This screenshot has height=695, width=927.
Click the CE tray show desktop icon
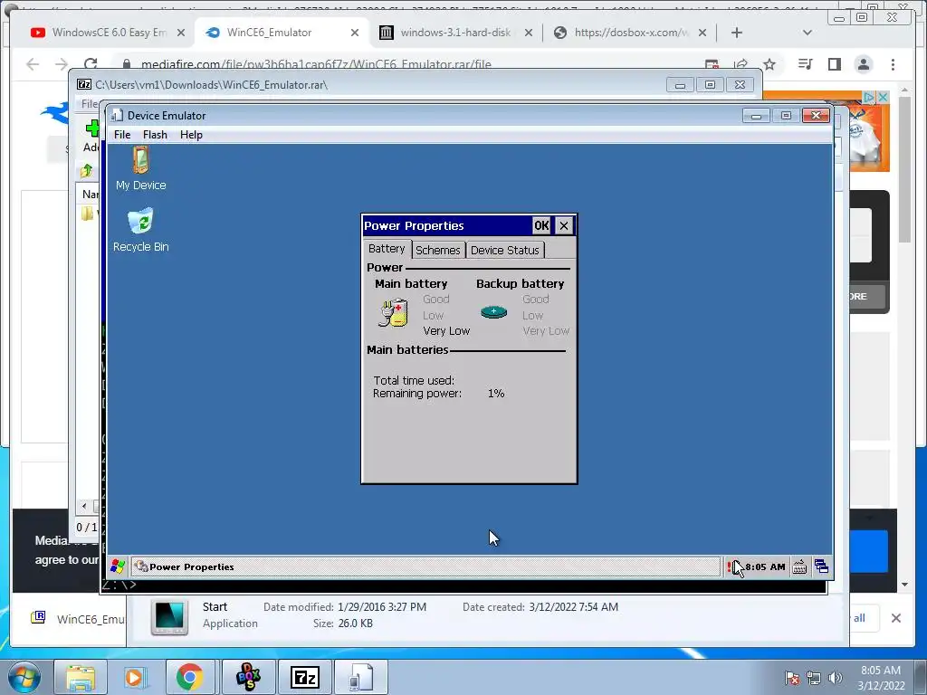tap(821, 566)
